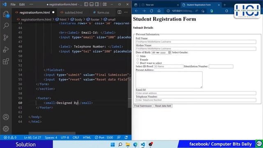Open the Edit menu
263x148 pixels.
(22, 5)
